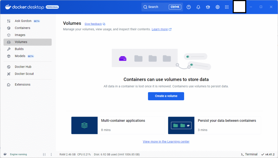
Task: Click the external-link icon beside Learn more
Action: pyautogui.click(x=170, y=29)
